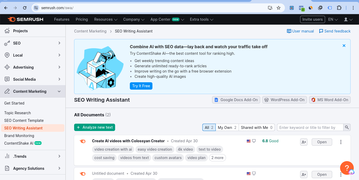Open Chrome three-dot menu
Image resolution: width=359 pixels, height=180 pixels.
click(x=353, y=8)
